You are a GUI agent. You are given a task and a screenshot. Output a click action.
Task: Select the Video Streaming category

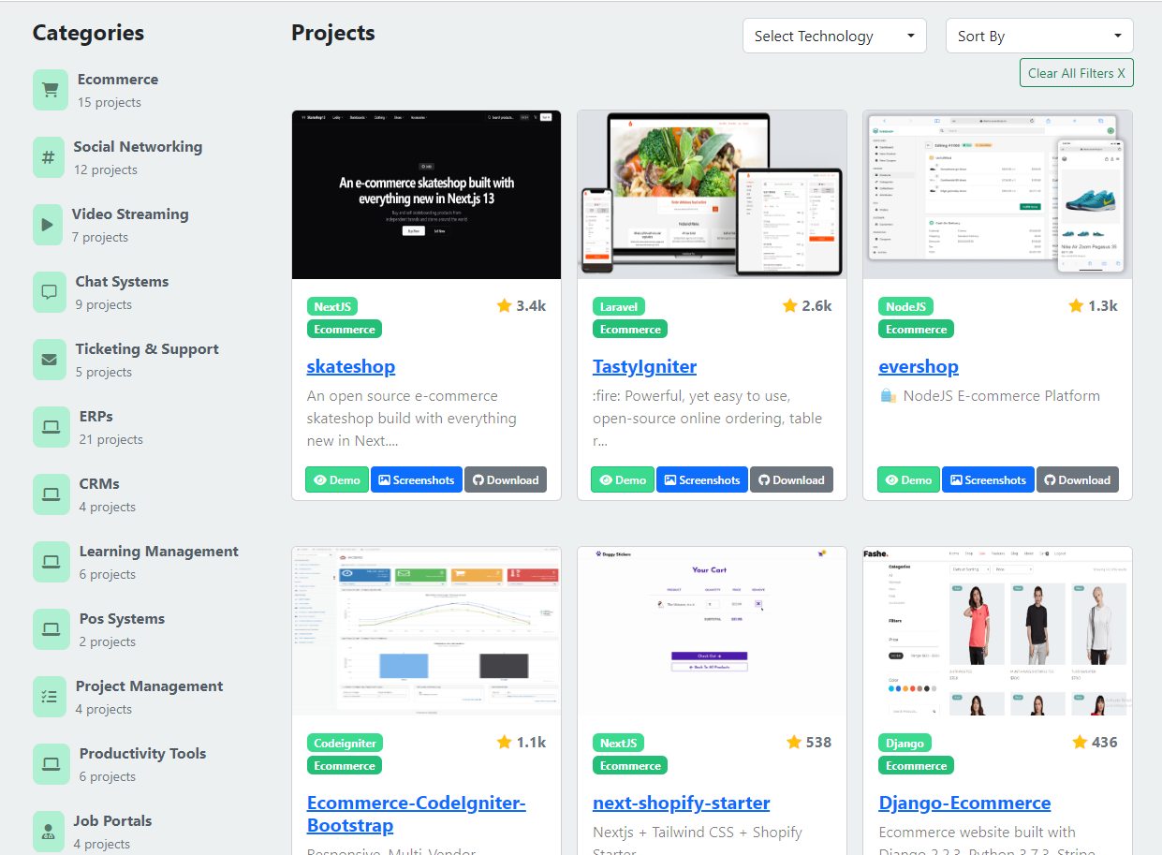[130, 214]
